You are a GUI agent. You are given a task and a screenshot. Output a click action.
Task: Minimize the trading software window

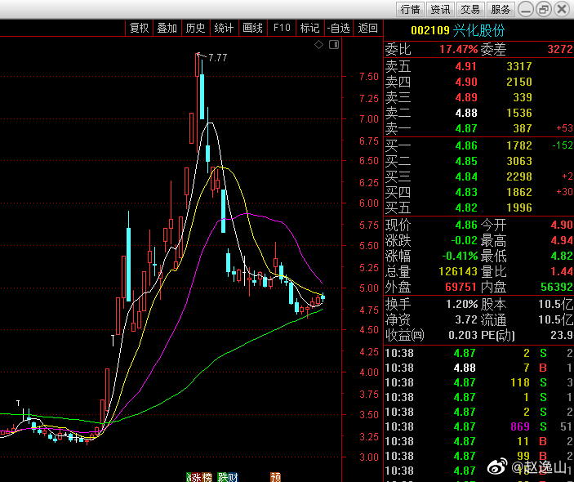[526, 9]
